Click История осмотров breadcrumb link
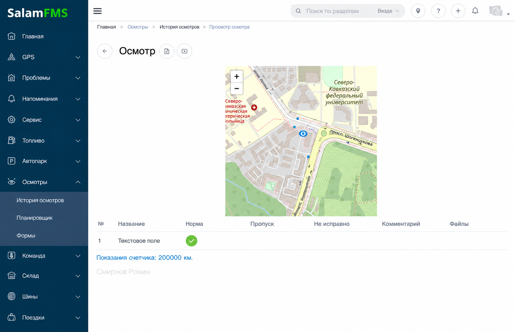 click(179, 27)
